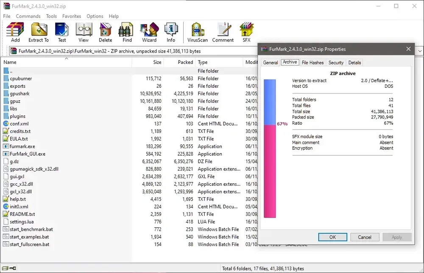The height and width of the screenshot is (273, 424).
Task: Sort list by Size column header
Action: (x=148, y=62)
